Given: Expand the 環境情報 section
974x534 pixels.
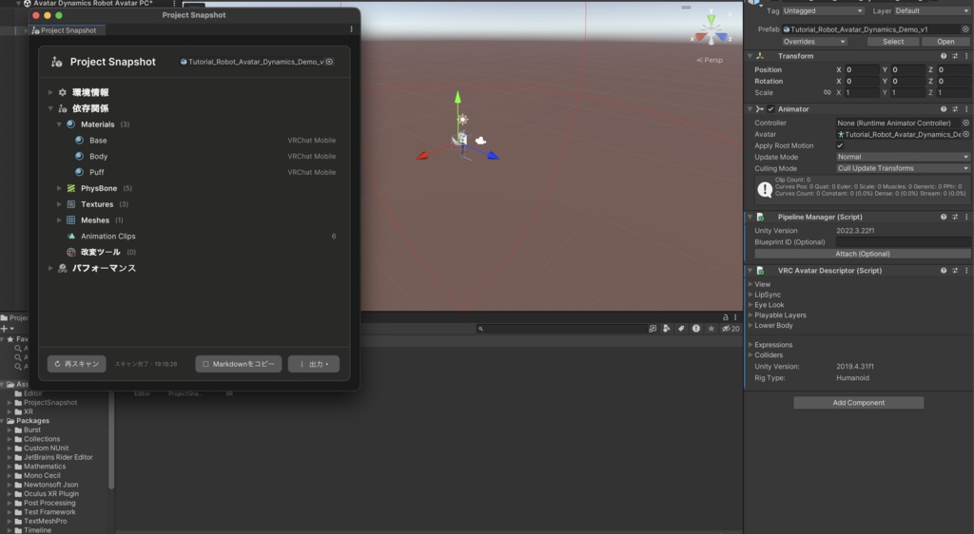Looking at the screenshot, I should (50, 92).
